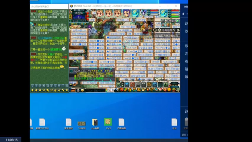The width and height of the screenshot is (252, 142).
Task: Click the game chat text input field
Action: (x=95, y=91)
